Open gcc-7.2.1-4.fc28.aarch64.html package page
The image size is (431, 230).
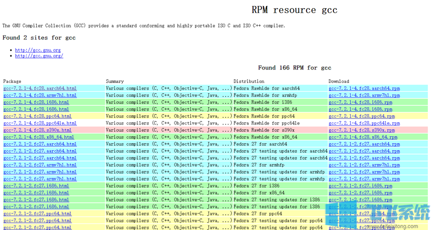(x=40, y=88)
